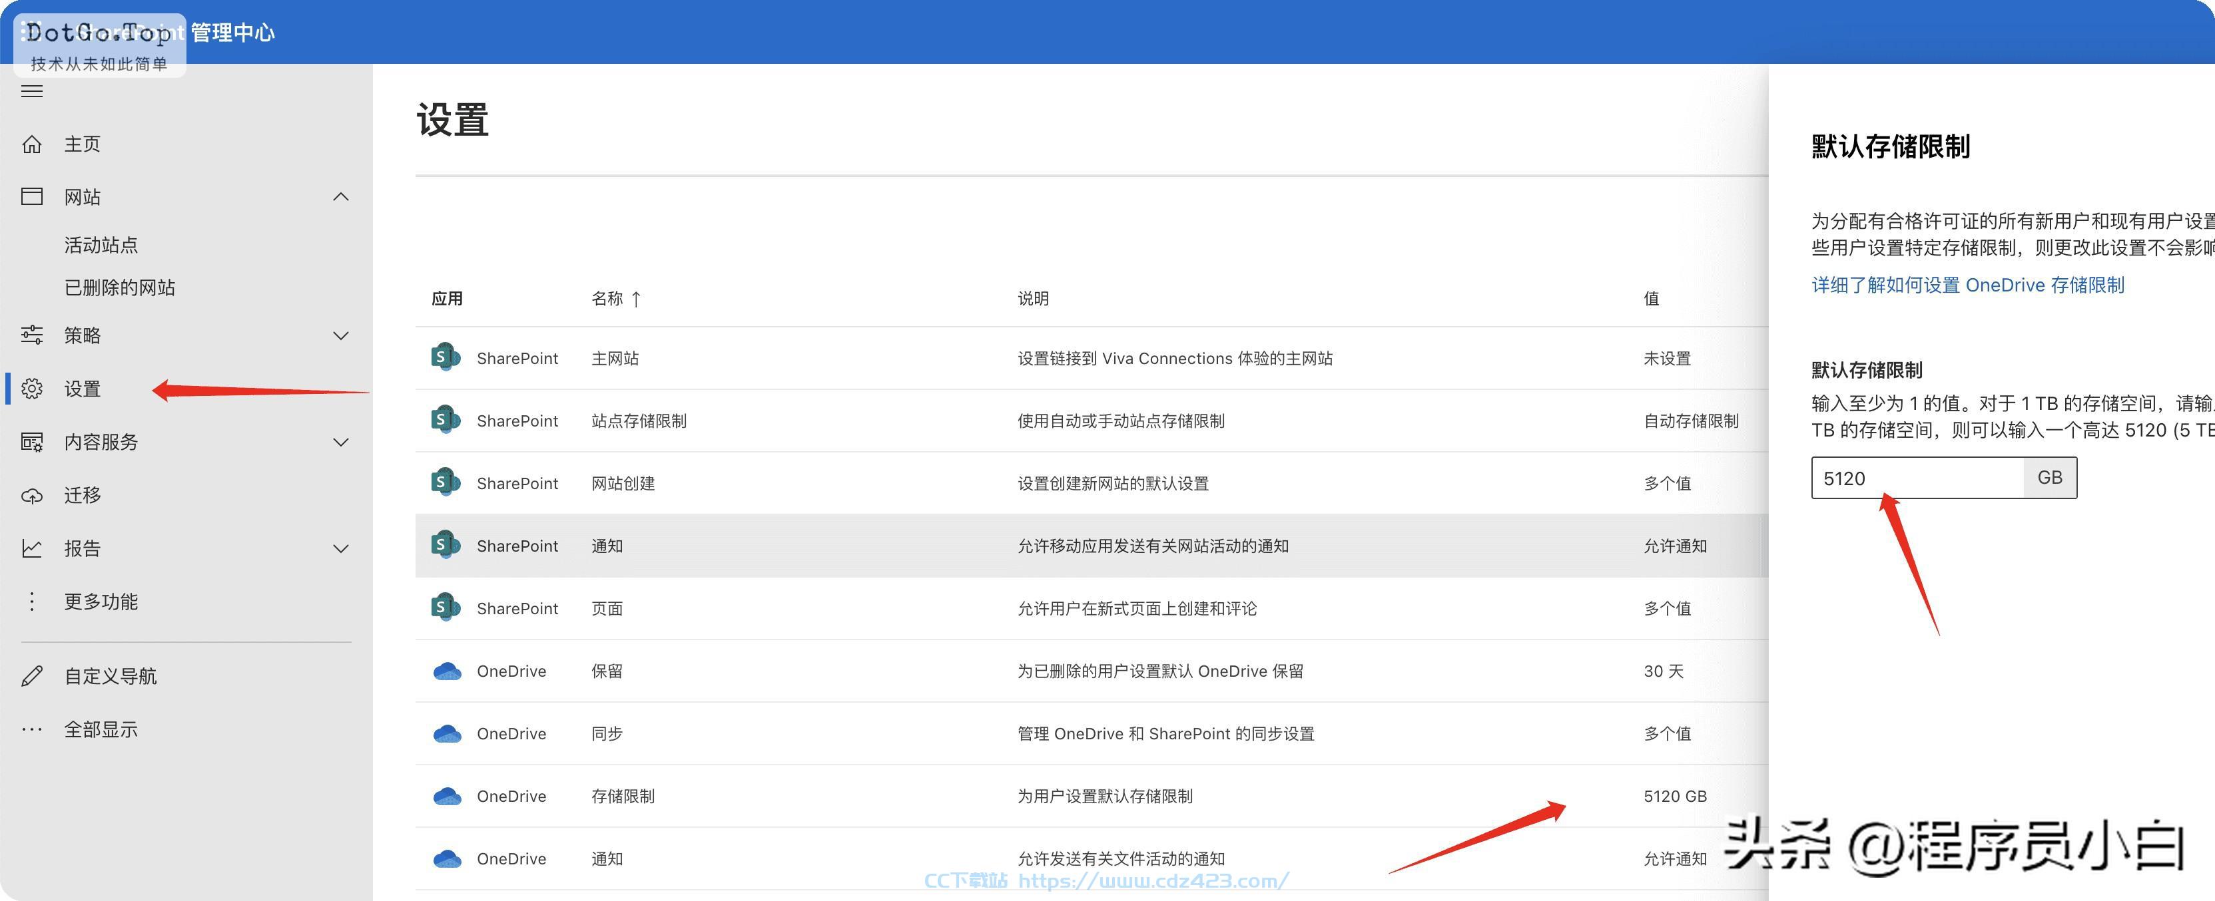Click the sites window icon beside 网站
The image size is (2215, 901).
tap(32, 197)
